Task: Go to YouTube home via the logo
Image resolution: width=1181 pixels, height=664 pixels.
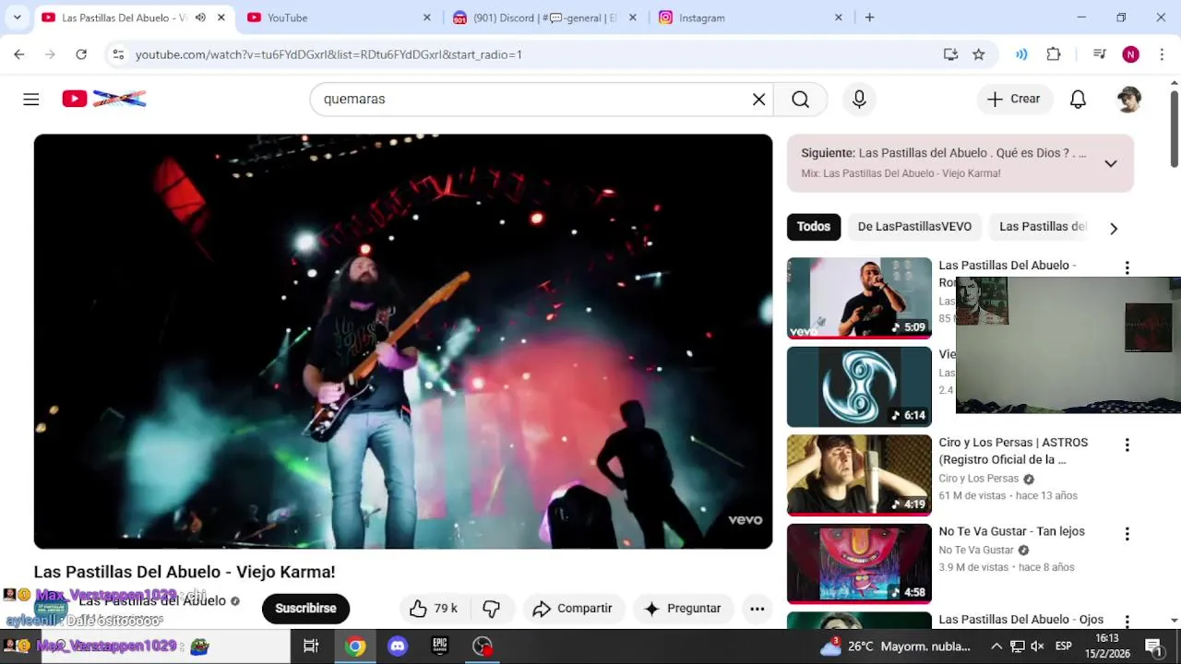Action: [104, 99]
